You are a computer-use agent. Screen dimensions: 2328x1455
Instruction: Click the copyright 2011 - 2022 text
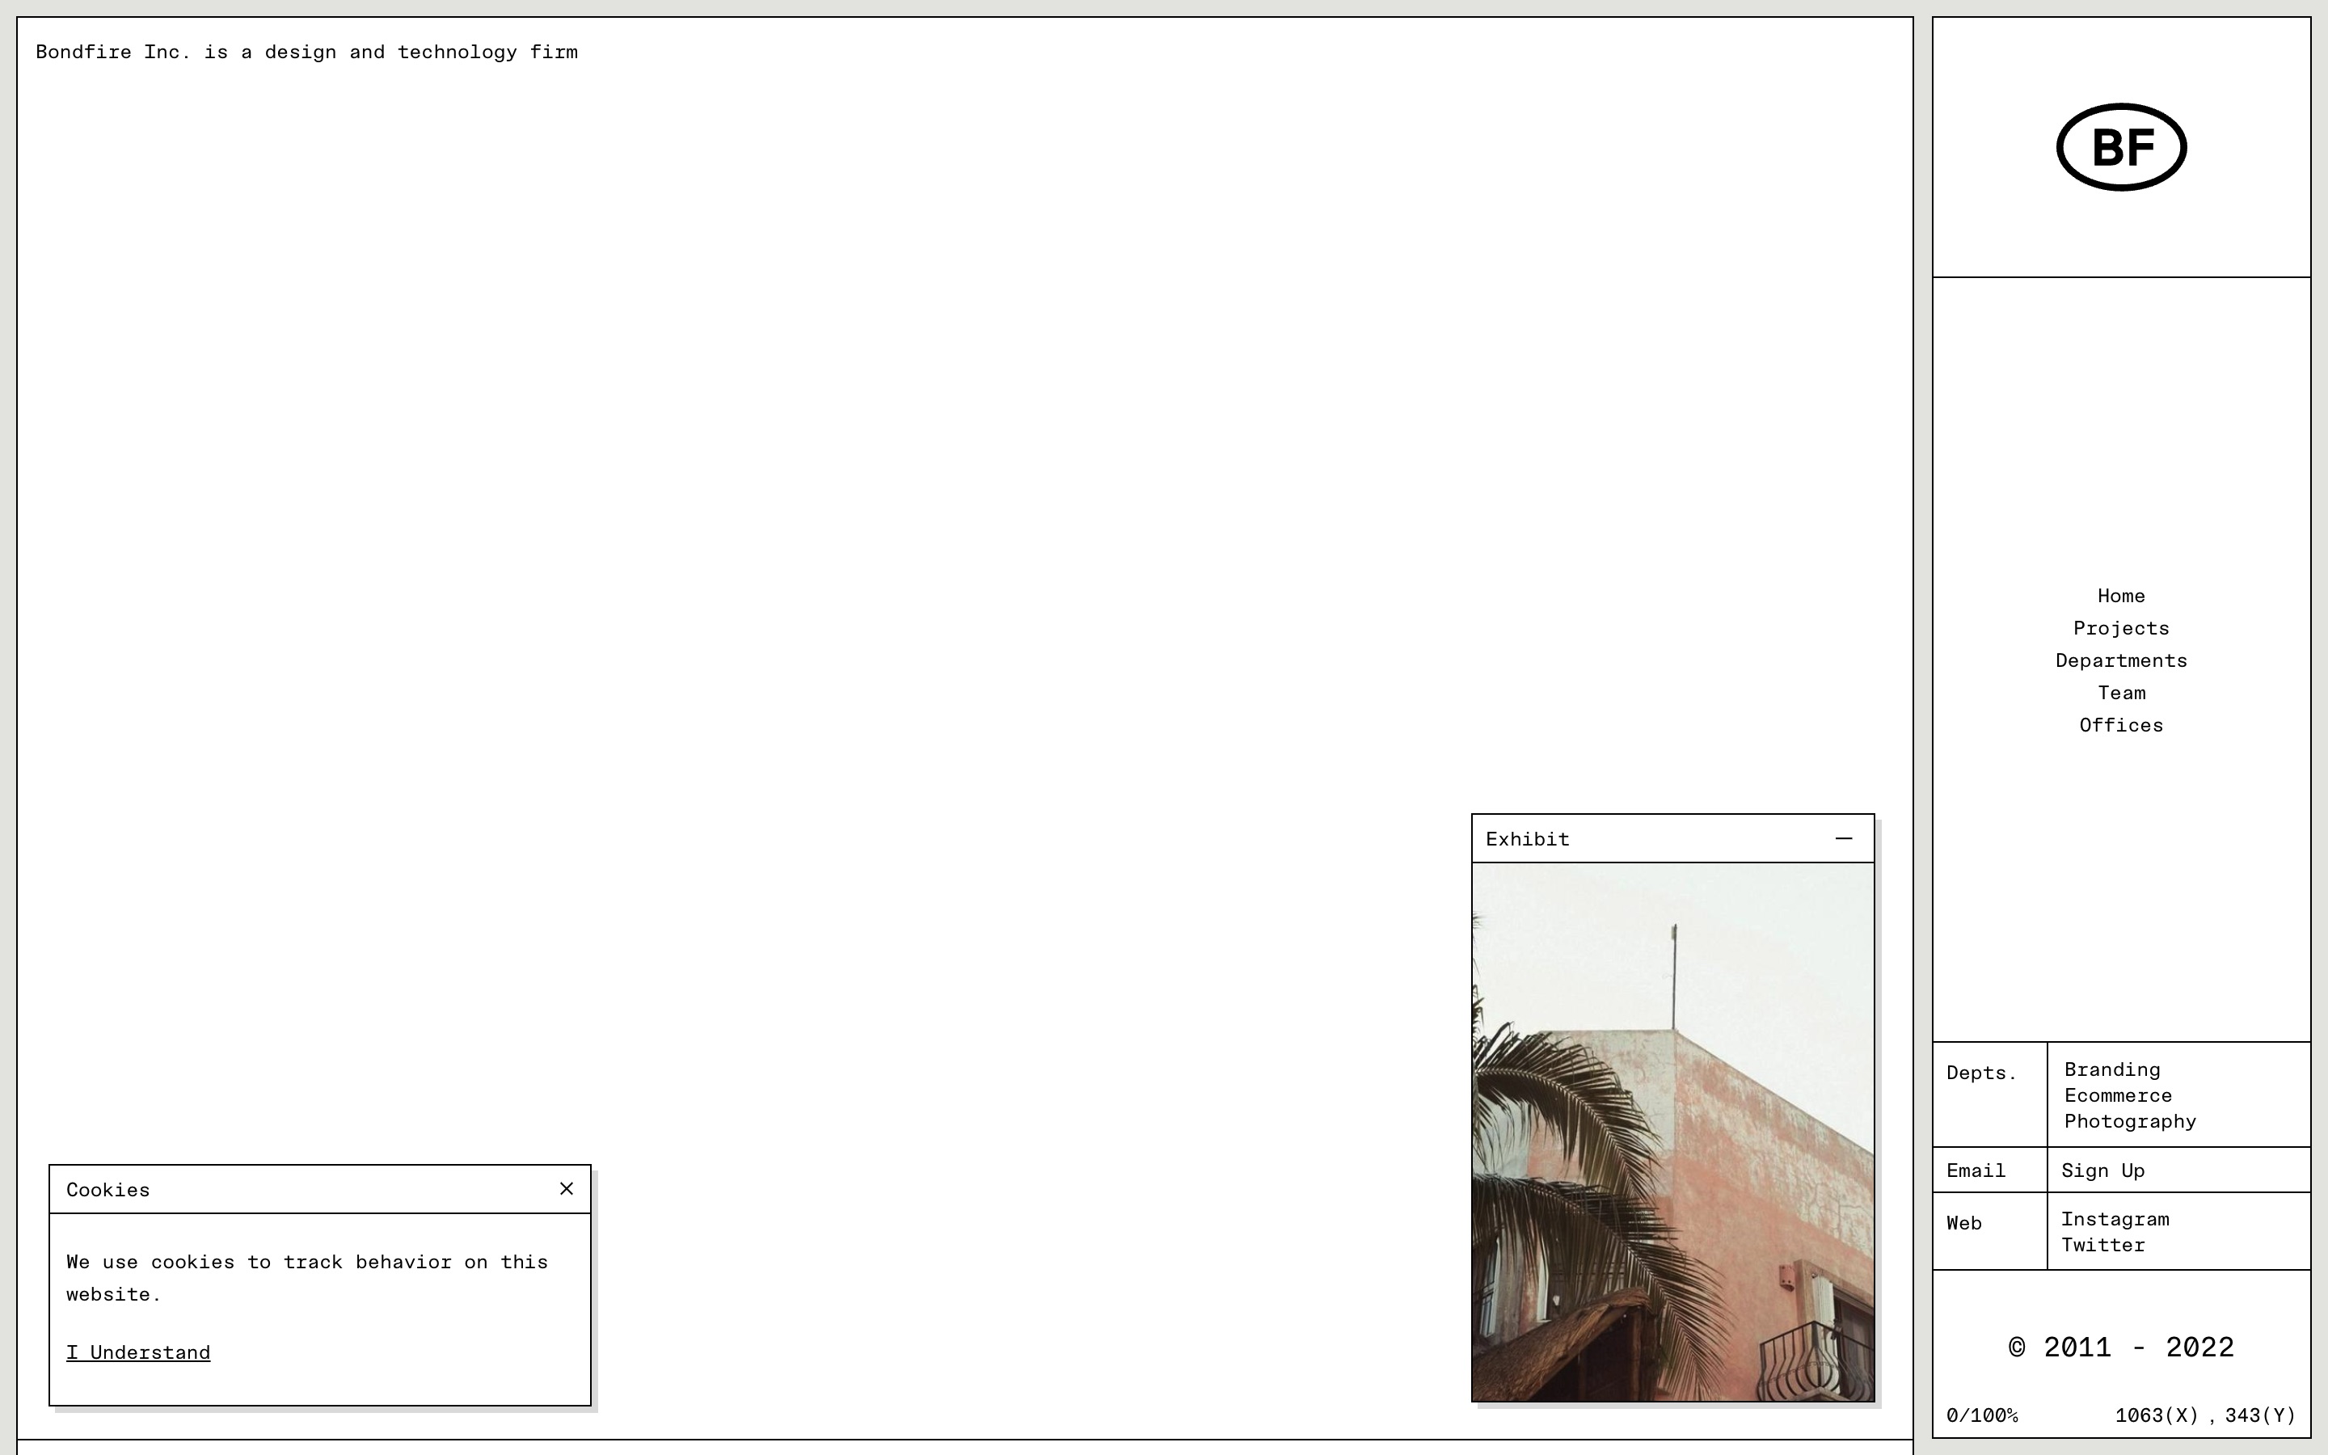2120,1347
